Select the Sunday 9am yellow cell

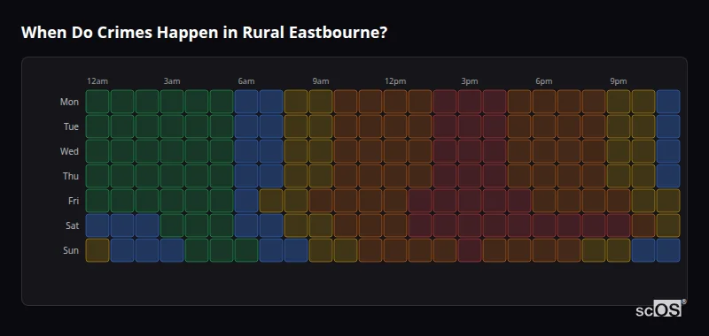321,250
